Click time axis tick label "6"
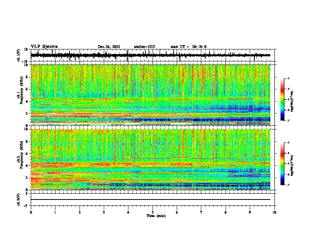This screenshot has width=309, height=238. click(177, 212)
